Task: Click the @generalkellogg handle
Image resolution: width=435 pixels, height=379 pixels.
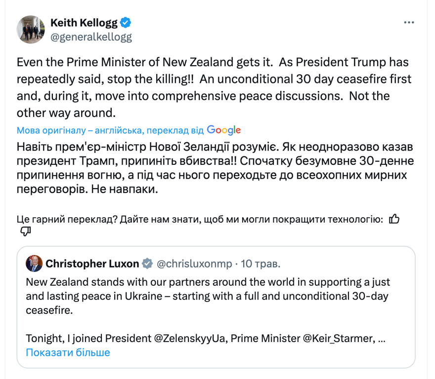Action: (x=91, y=36)
